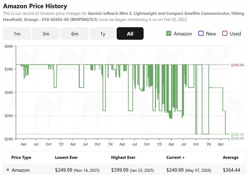The height and width of the screenshot is (175, 248).
Task: Select the 3m time range tab
Action: click(46, 34)
